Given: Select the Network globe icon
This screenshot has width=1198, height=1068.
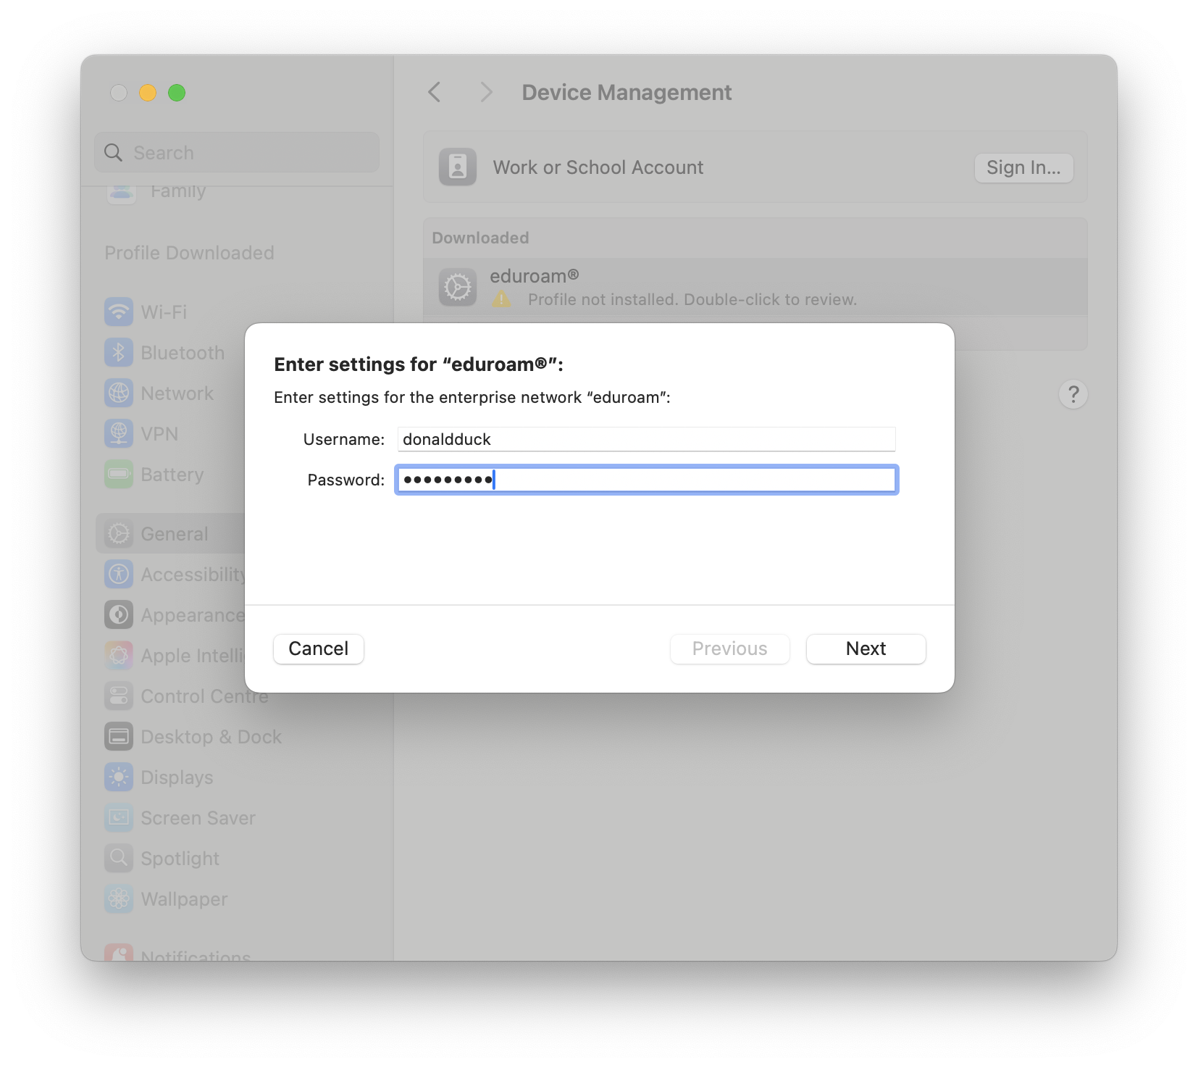Looking at the screenshot, I should pyautogui.click(x=119, y=393).
